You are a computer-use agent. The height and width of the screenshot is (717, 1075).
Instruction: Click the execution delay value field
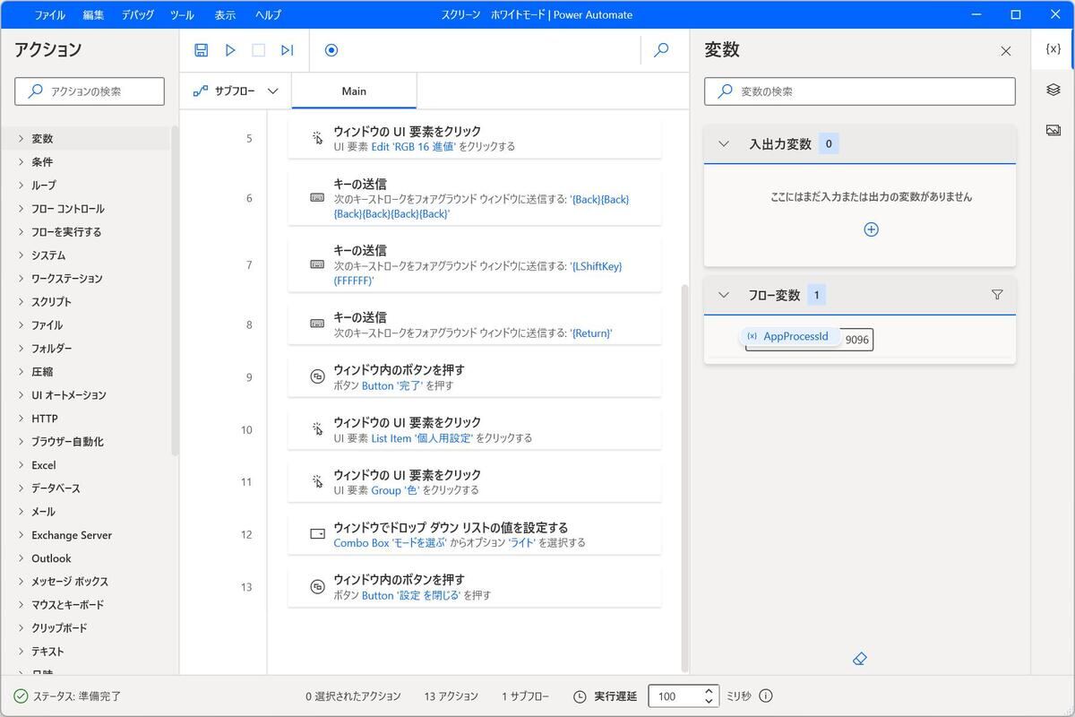tap(674, 696)
